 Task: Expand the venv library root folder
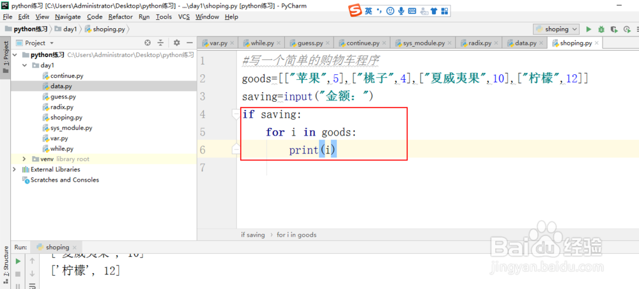pos(24,159)
